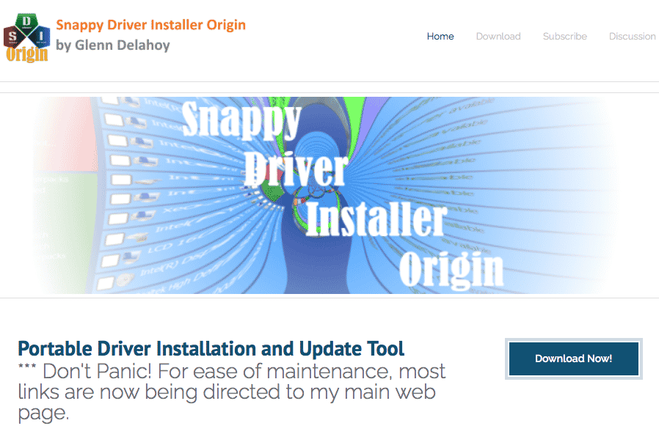
Task: Click the Download Now! button
Action: coord(574,358)
